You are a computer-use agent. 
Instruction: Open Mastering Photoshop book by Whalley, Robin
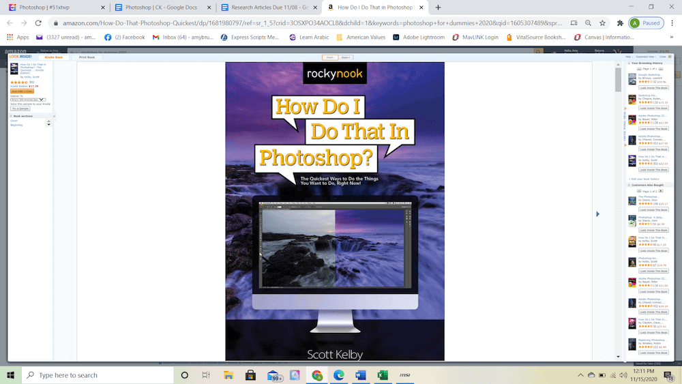tap(653, 340)
